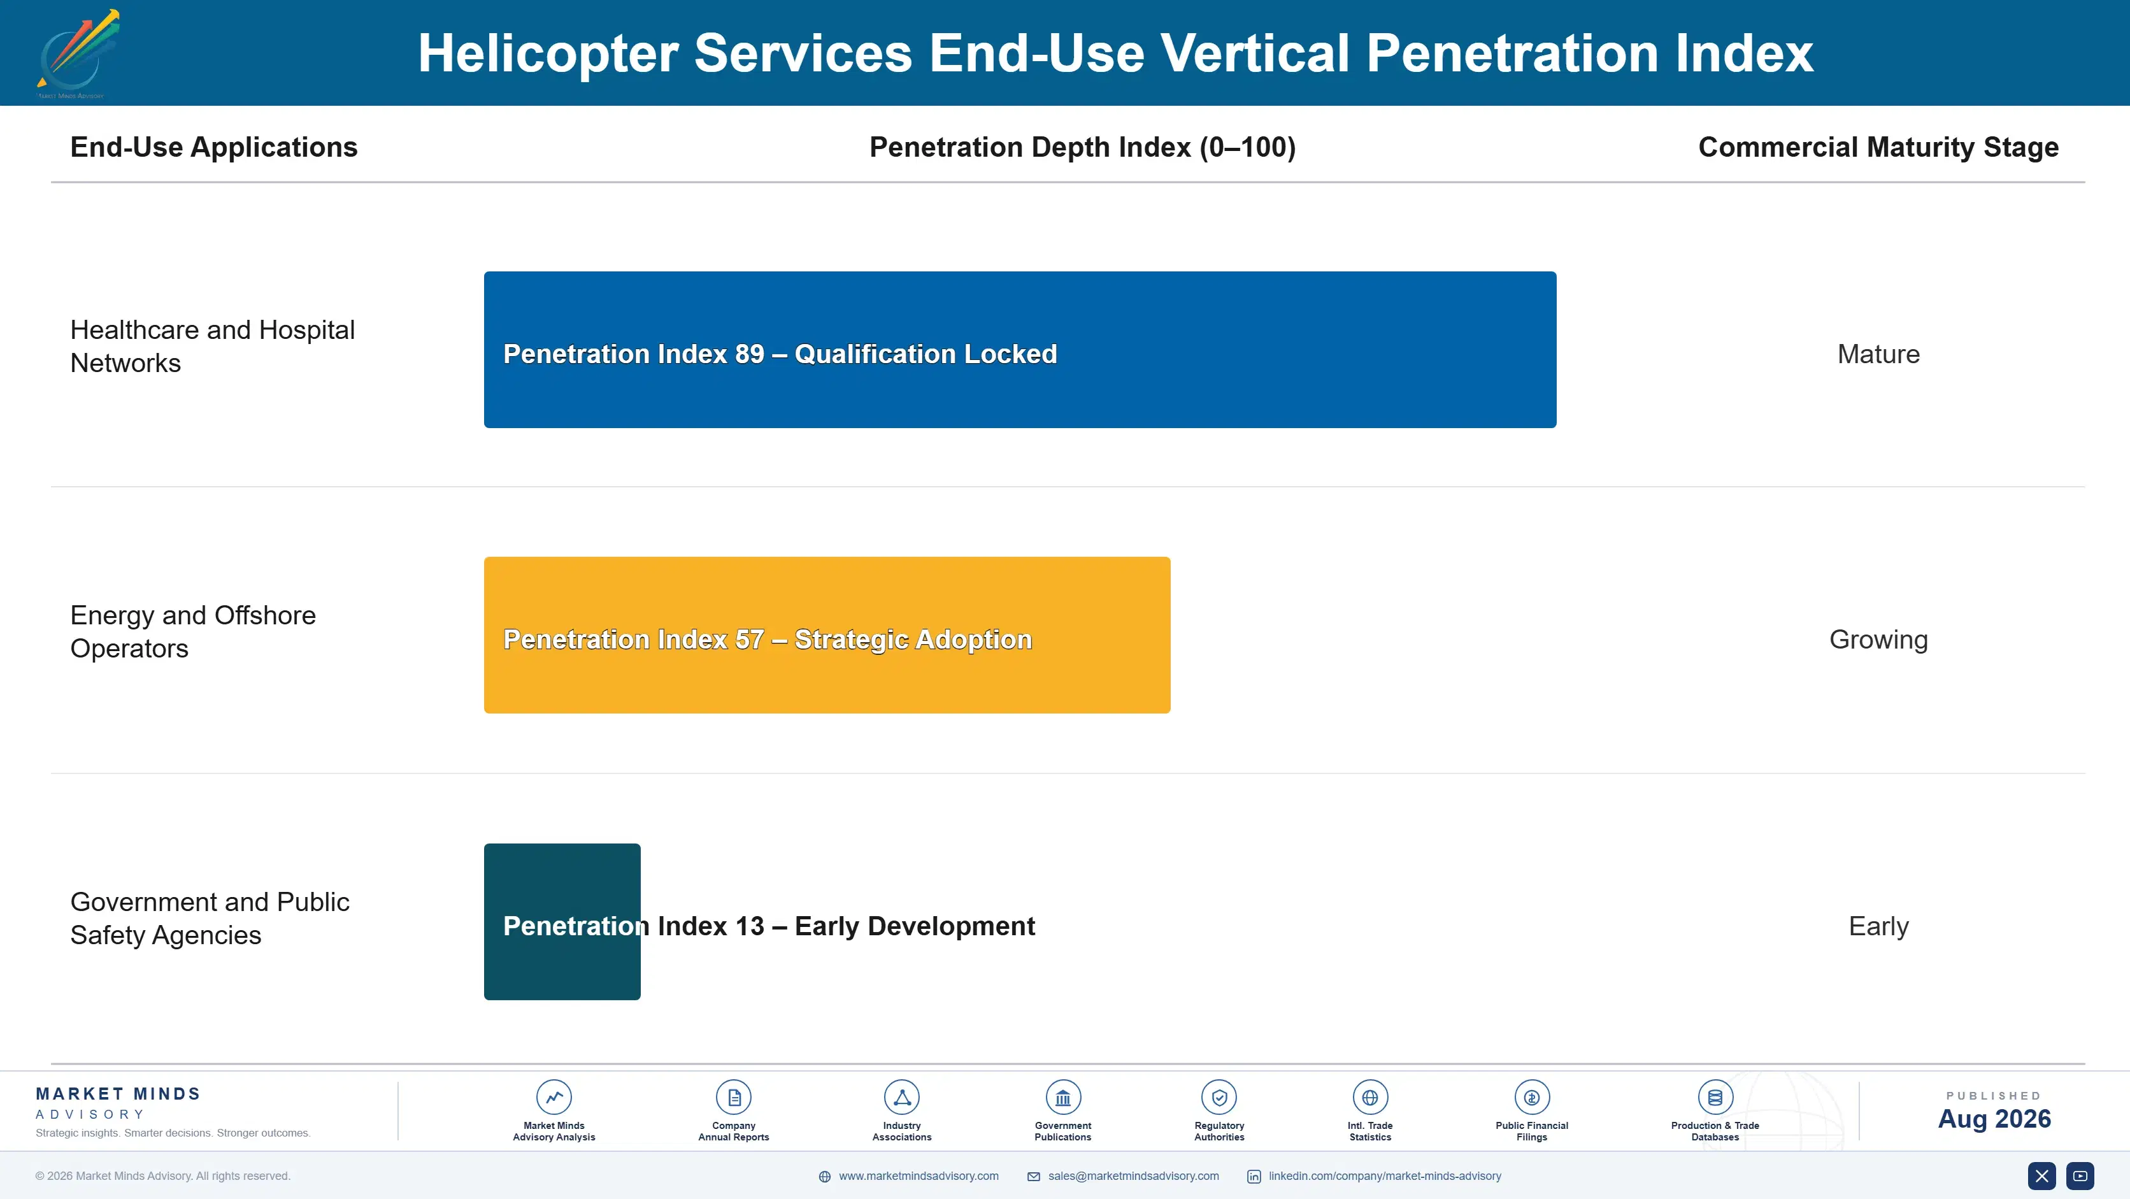The image size is (2130, 1199).
Task: Open www.marketmindsadvisory.com link
Action: (x=918, y=1176)
